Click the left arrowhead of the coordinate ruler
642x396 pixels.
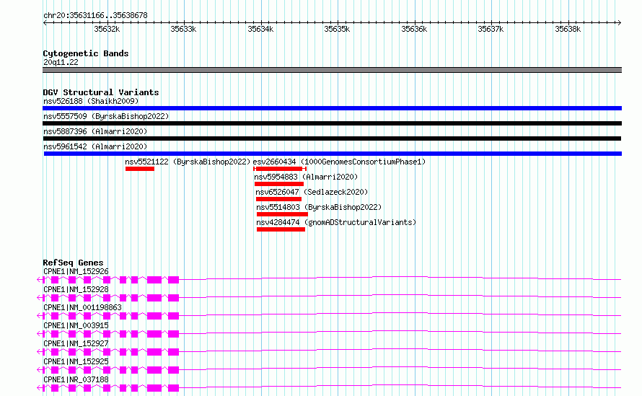tap(45, 23)
